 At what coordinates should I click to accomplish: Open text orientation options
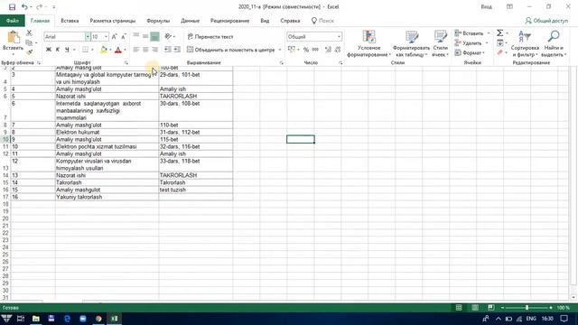tap(170, 36)
